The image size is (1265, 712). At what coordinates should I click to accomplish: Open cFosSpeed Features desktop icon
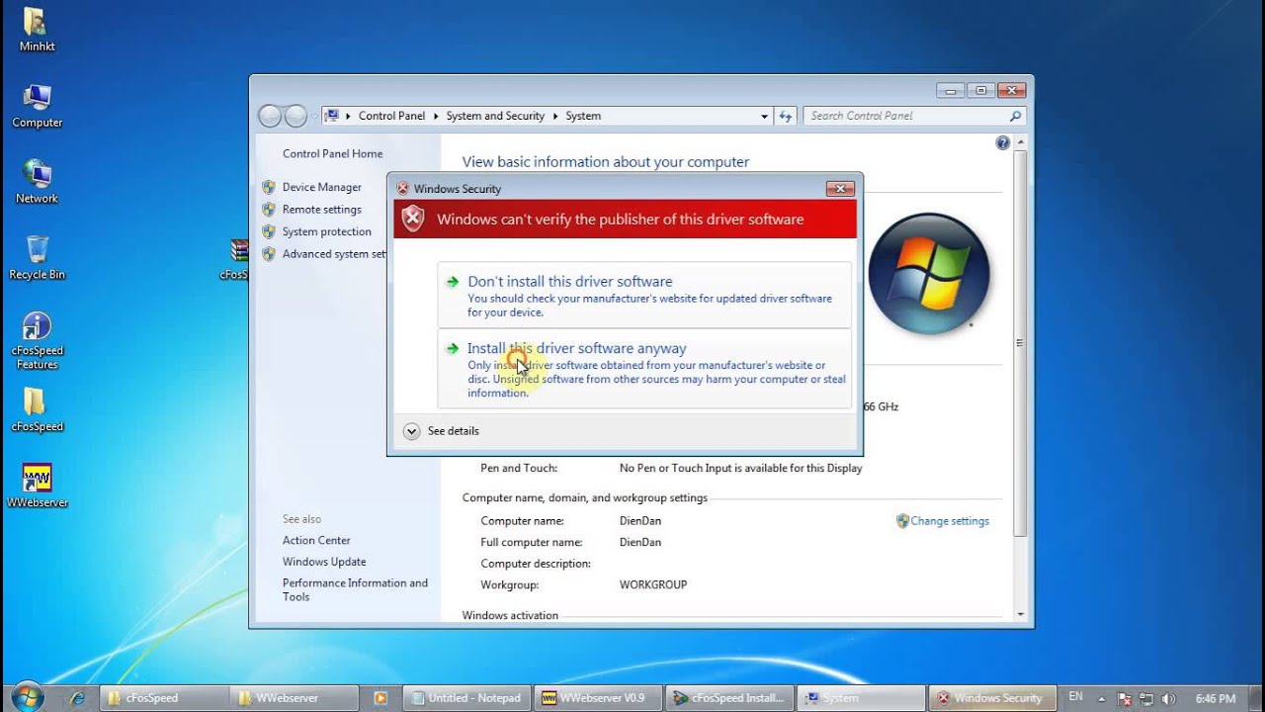tap(37, 341)
